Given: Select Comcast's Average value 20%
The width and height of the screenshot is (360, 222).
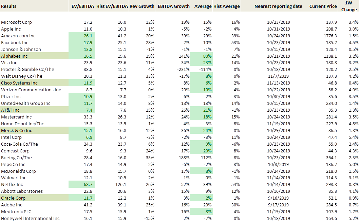Looking at the screenshot, I should (x=202, y=151).
